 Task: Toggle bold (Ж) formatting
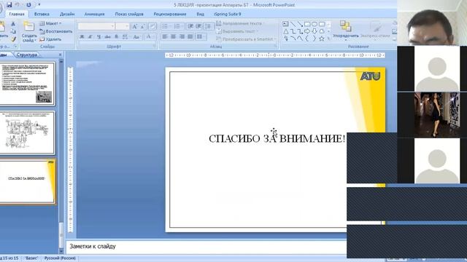(82, 37)
